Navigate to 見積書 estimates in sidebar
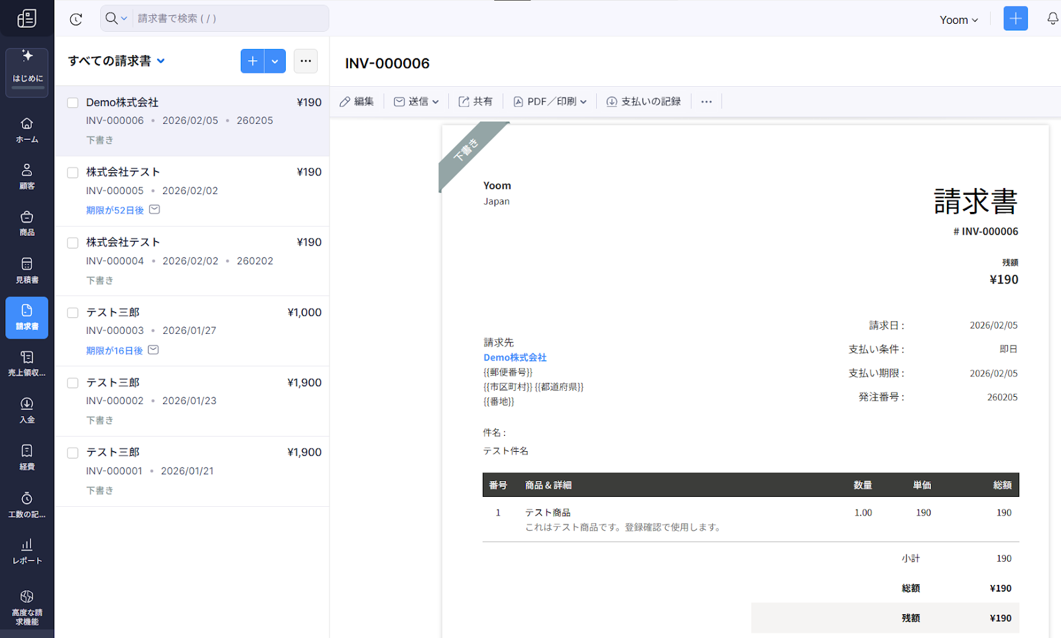Screen dimensions: 1061x638 tap(27, 270)
